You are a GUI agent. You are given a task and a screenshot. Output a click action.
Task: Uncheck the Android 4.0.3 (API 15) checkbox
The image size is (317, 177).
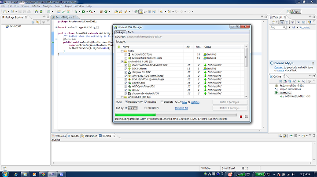[122, 61]
